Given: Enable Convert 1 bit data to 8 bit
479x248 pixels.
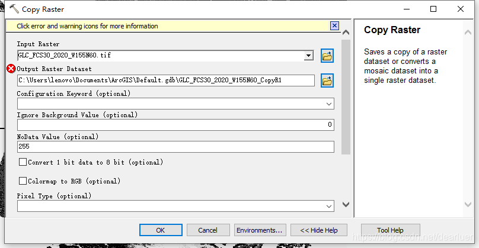Looking at the screenshot, I should (x=23, y=162).
